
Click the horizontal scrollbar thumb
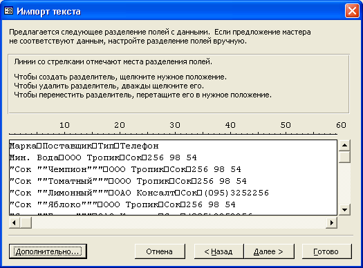point(26,222)
